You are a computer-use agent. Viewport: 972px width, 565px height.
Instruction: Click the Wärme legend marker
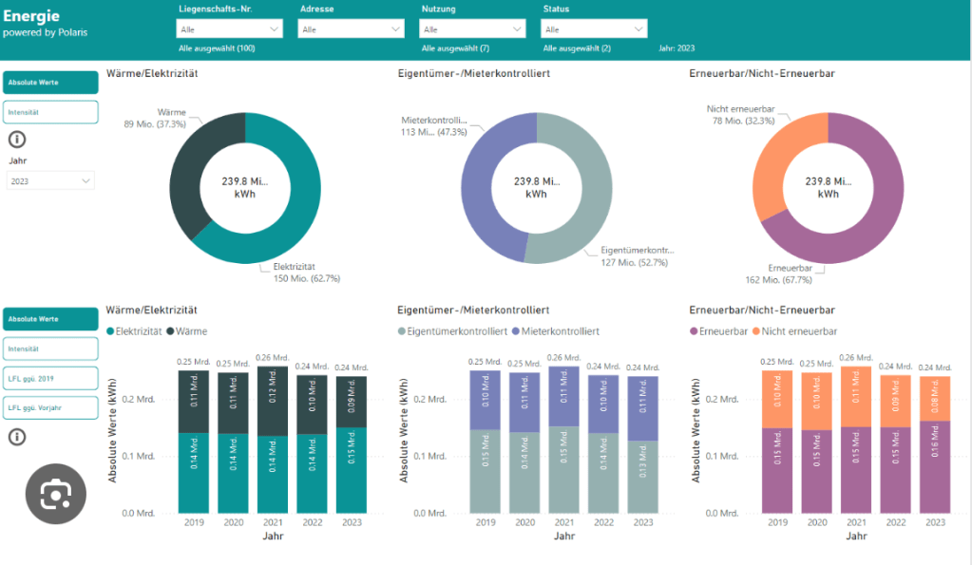pyautogui.click(x=172, y=331)
